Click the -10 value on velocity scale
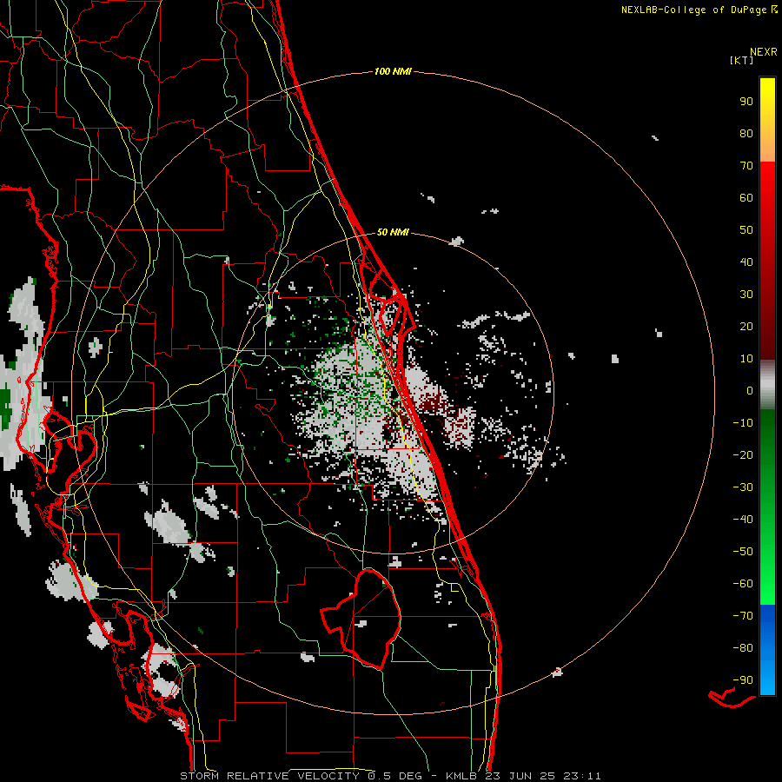782x782 pixels. [743, 423]
